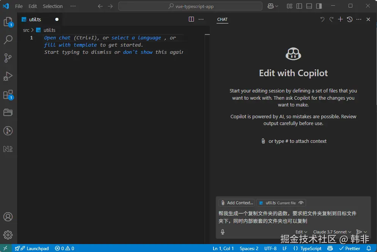The height and width of the screenshot is (252, 377).
Task: Open Launchpad in the status bar
Action: [x=32, y=248]
